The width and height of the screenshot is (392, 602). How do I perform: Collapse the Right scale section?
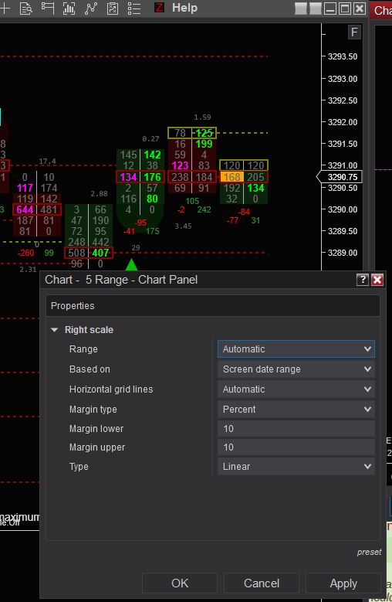55,330
